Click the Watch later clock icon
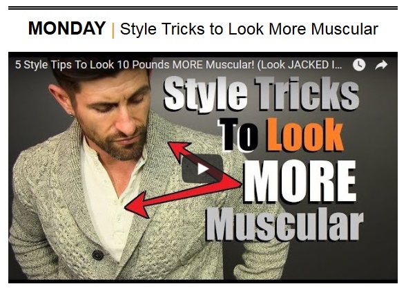The height and width of the screenshot is (293, 406). click(359, 65)
